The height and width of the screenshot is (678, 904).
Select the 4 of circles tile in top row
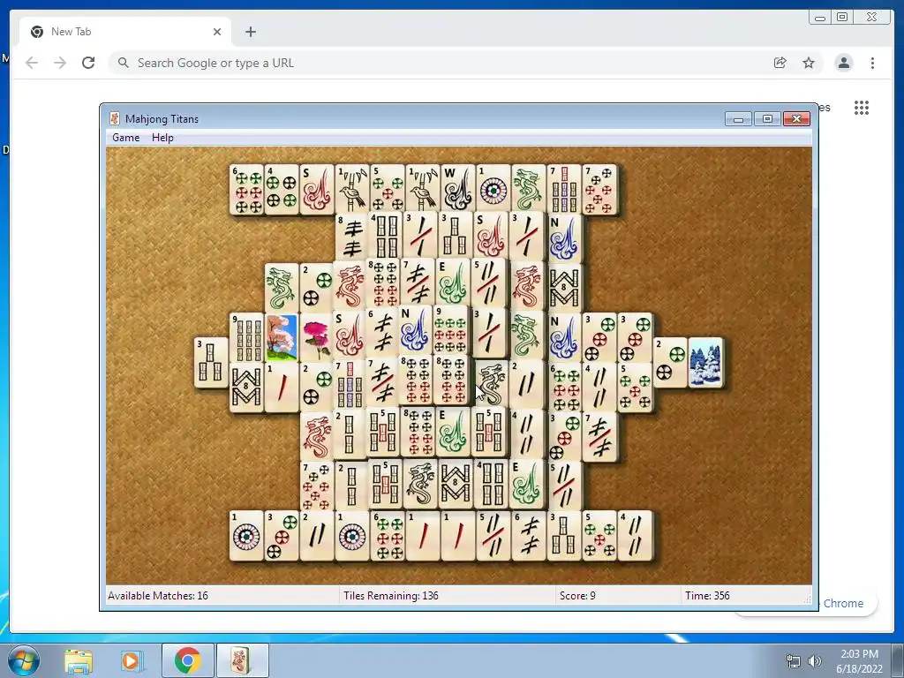[282, 189]
